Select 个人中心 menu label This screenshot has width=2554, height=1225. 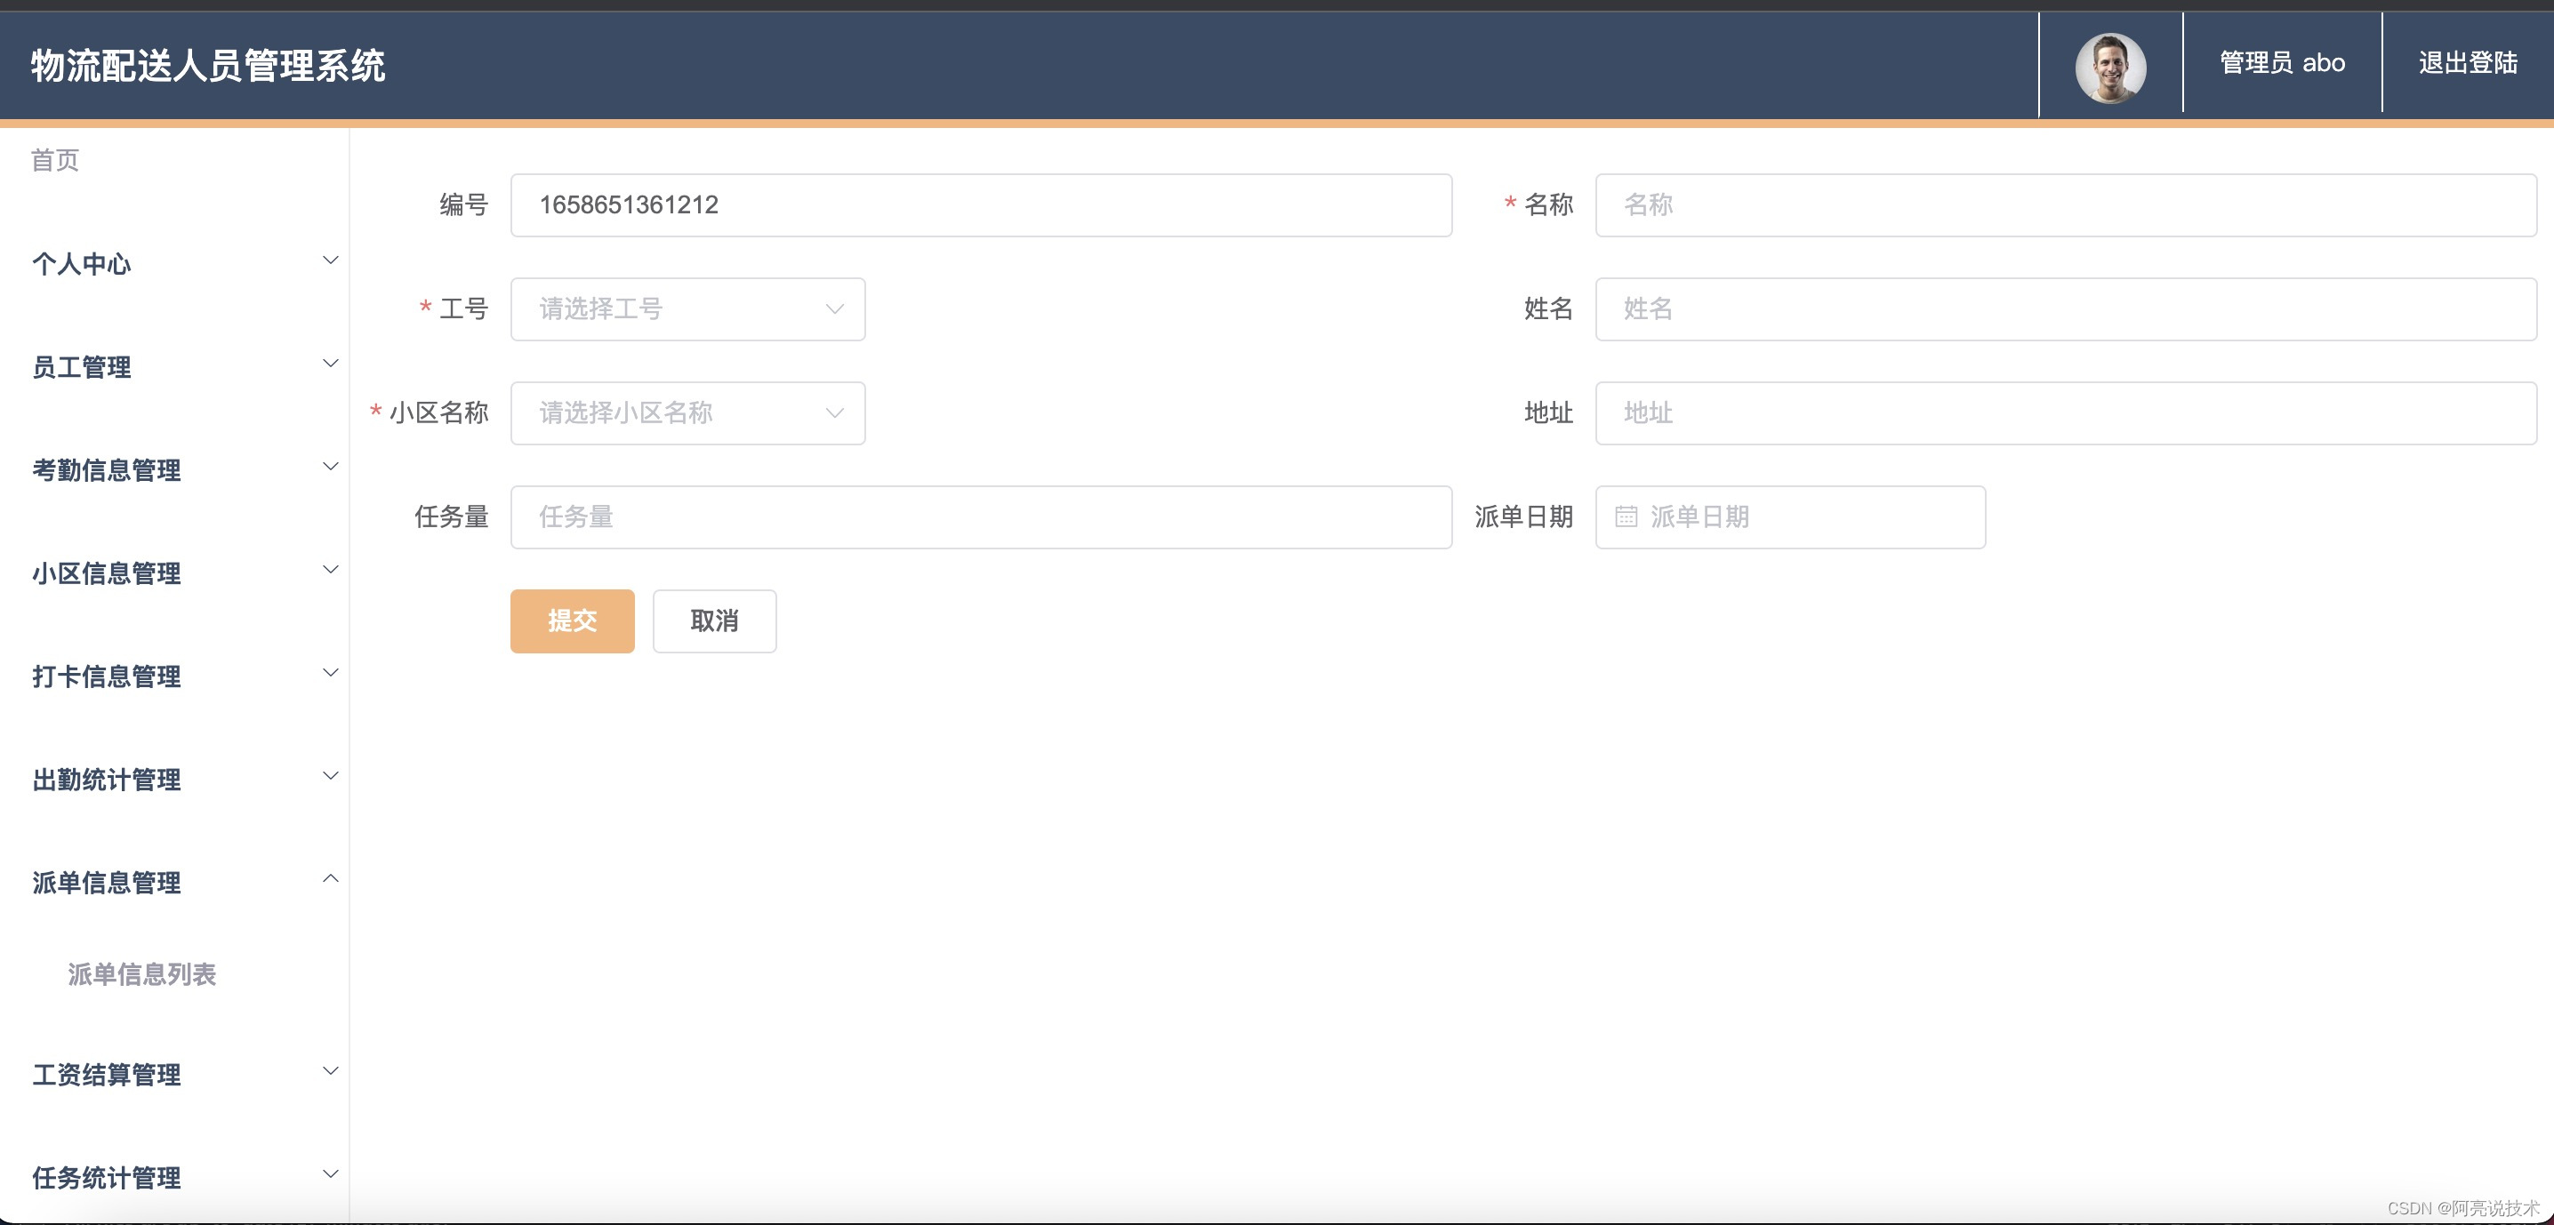(81, 264)
